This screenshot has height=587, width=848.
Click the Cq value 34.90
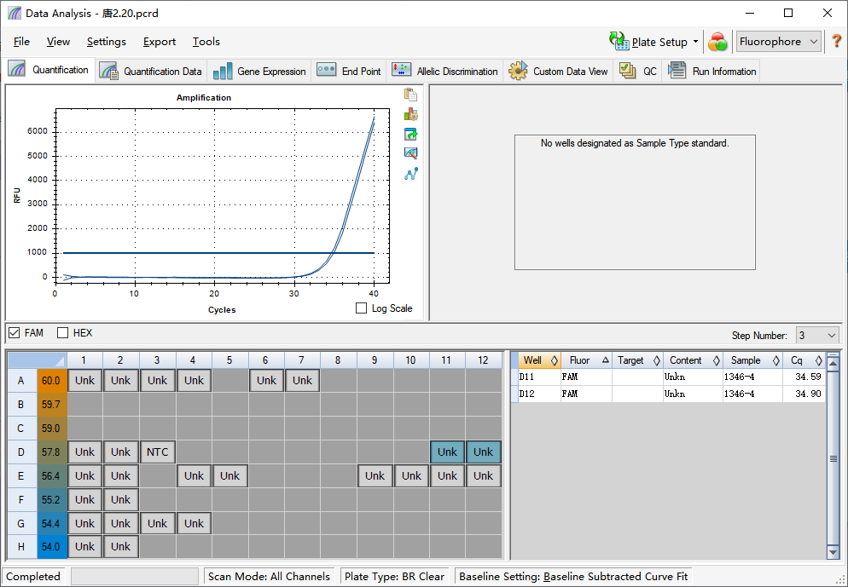pyautogui.click(x=808, y=394)
